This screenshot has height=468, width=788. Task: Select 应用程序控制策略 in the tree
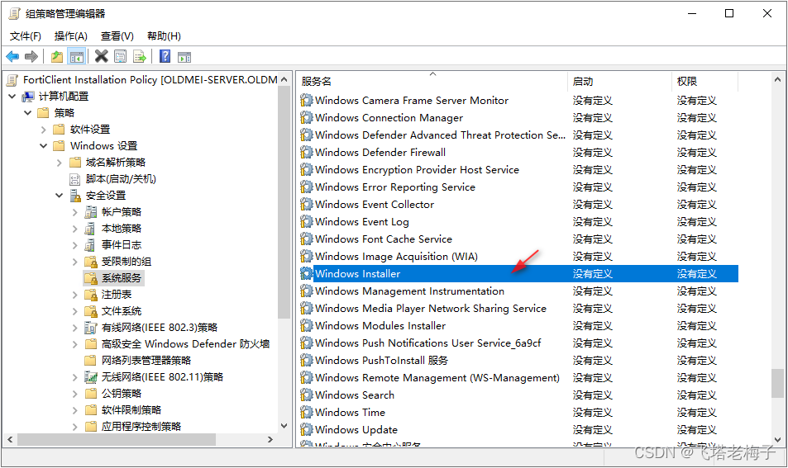[141, 427]
